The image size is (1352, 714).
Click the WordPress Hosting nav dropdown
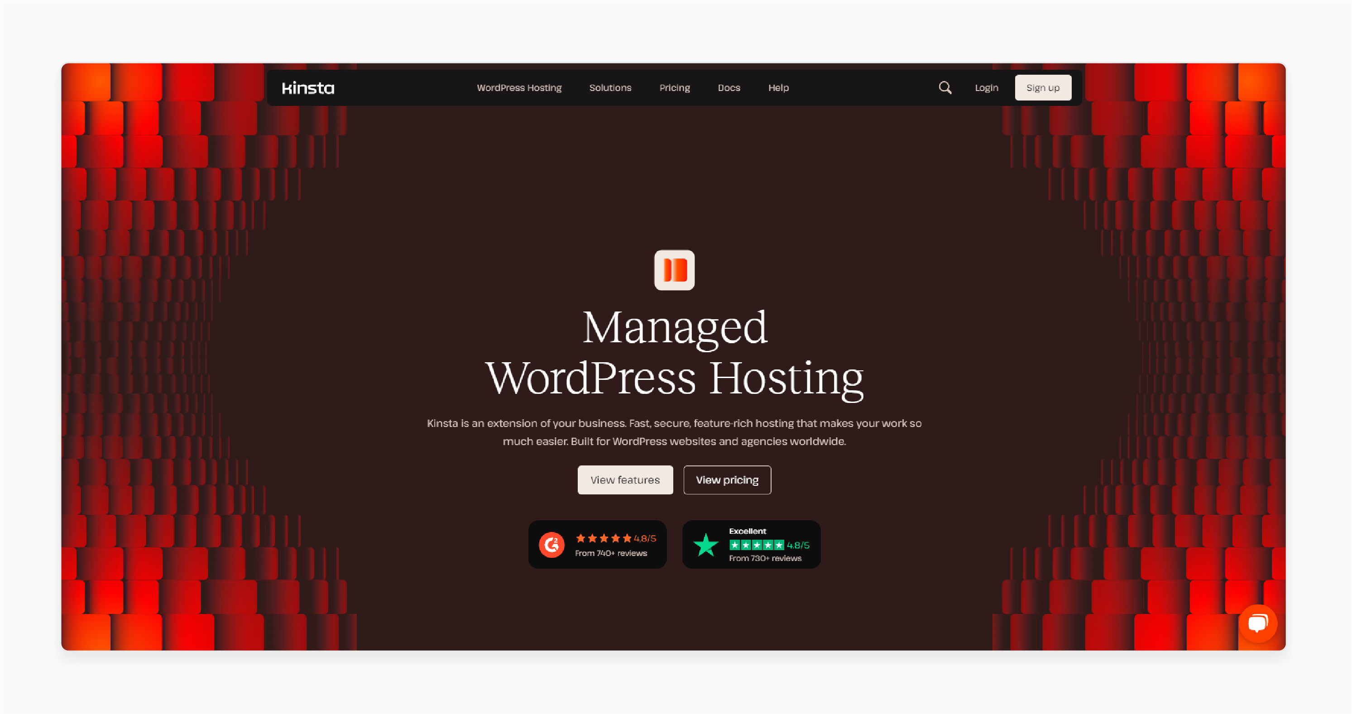[519, 87]
